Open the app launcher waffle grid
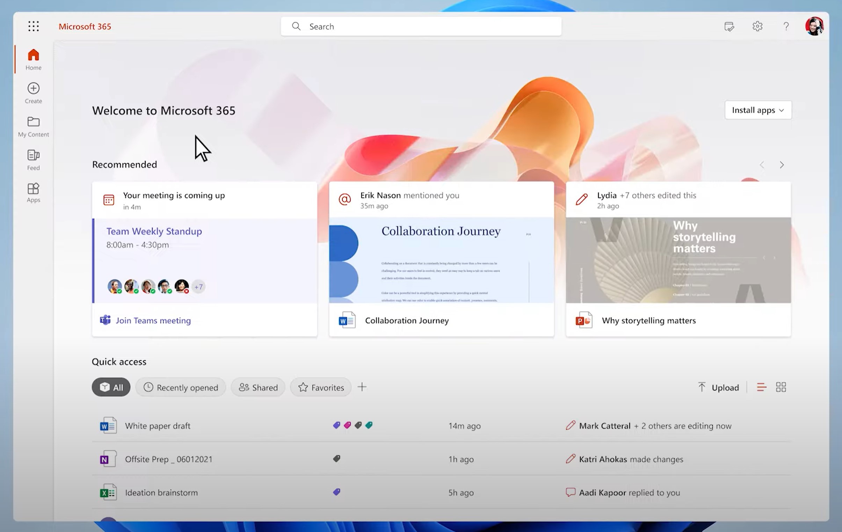Screen dimensions: 842x532 click(34, 26)
